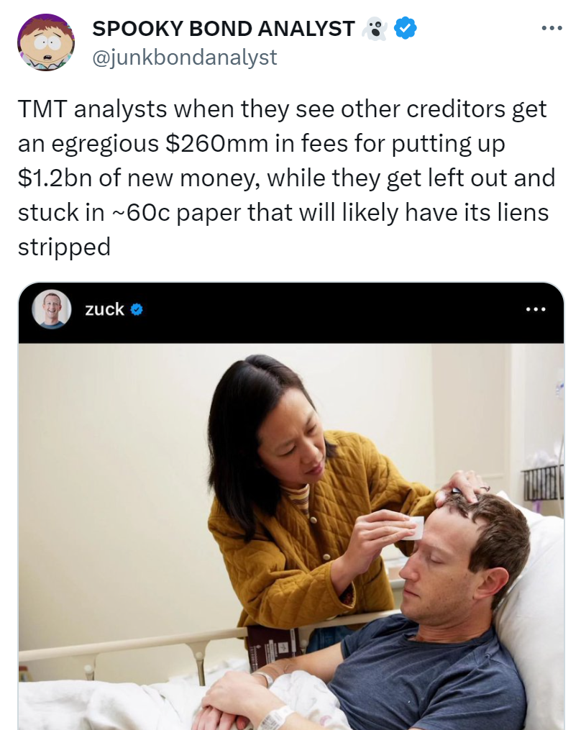Open the three-dot menu in zuck's post header
The width and height of the screenshot is (581, 730).
coord(536,309)
